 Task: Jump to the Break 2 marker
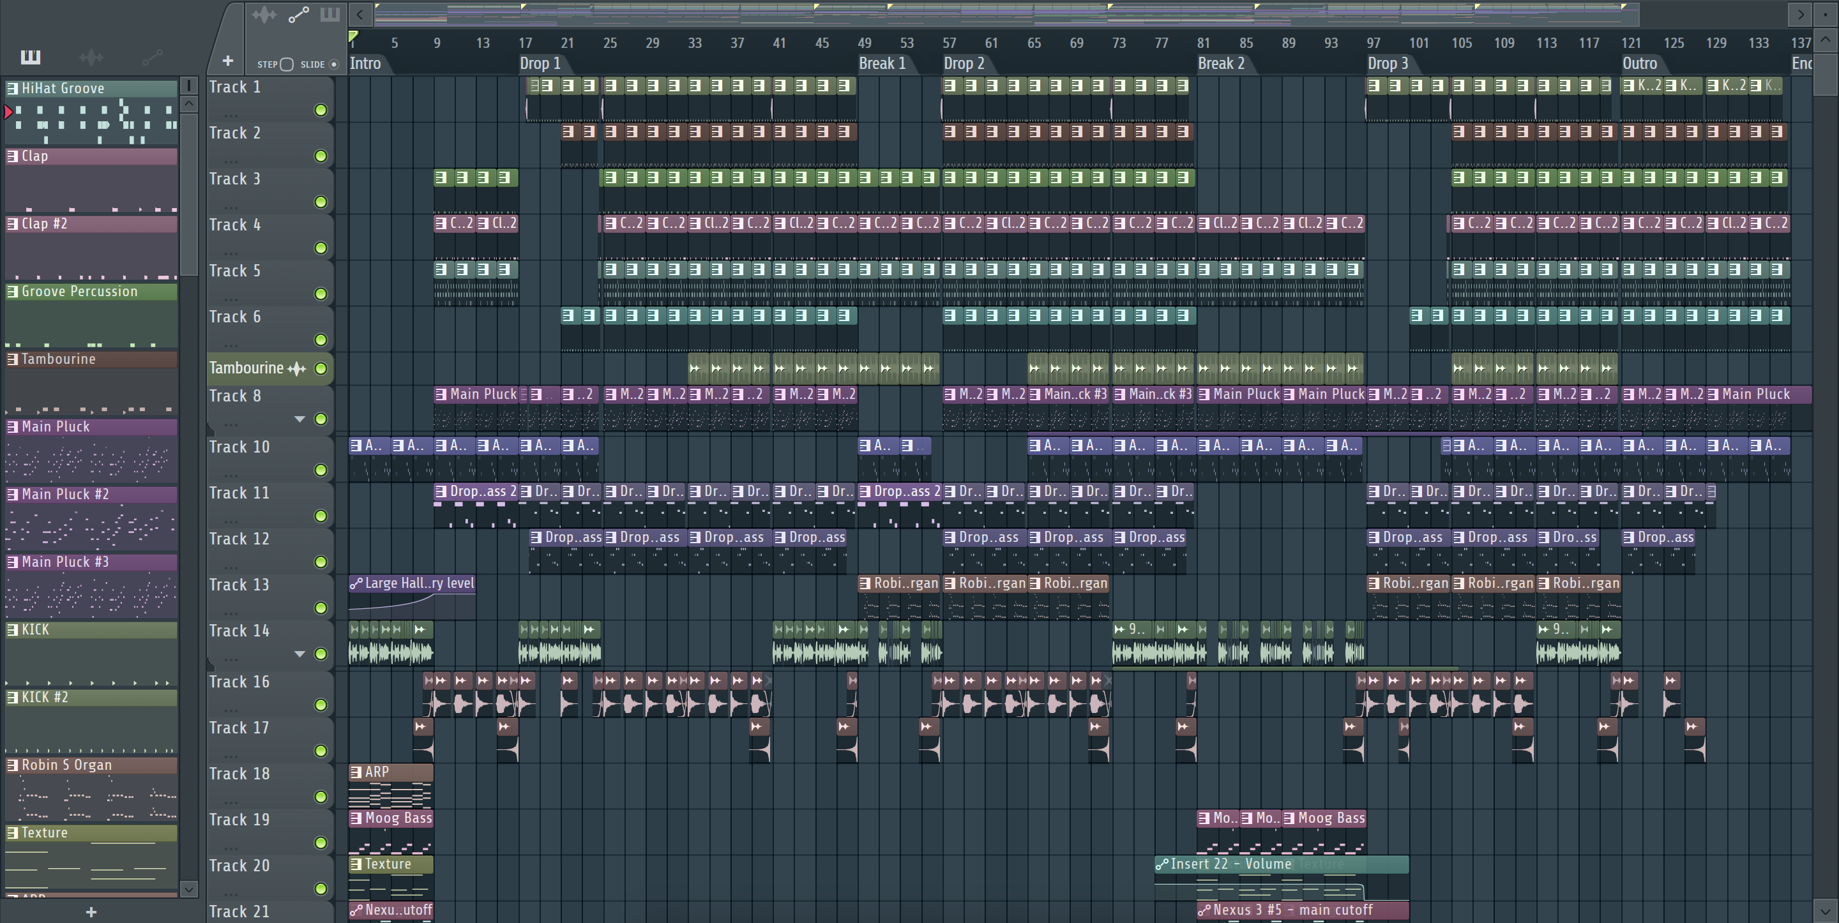pos(1221,64)
